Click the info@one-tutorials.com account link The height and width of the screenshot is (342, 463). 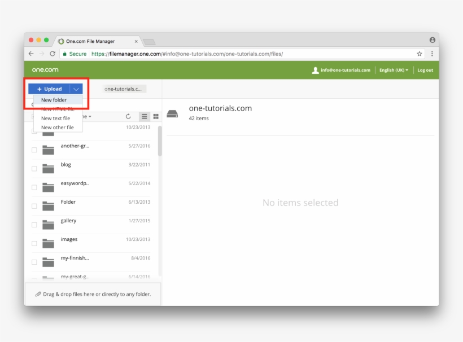pos(346,70)
